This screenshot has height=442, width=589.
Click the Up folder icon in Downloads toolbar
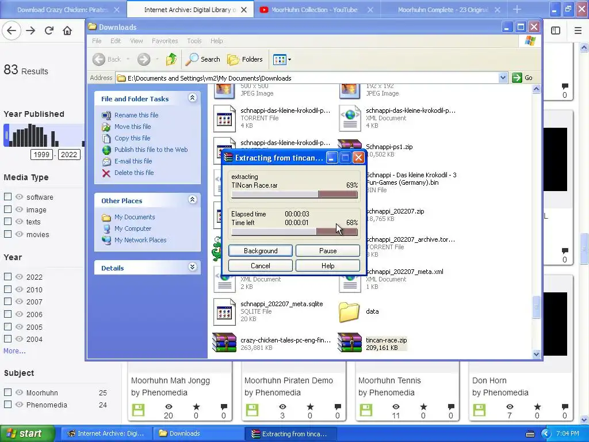(171, 59)
